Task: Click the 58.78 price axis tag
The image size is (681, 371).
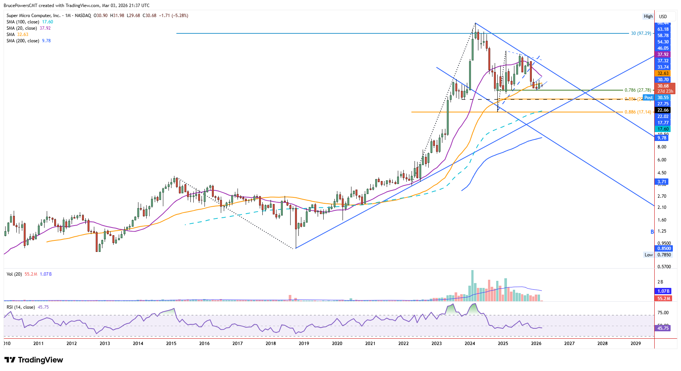Action: click(x=663, y=36)
